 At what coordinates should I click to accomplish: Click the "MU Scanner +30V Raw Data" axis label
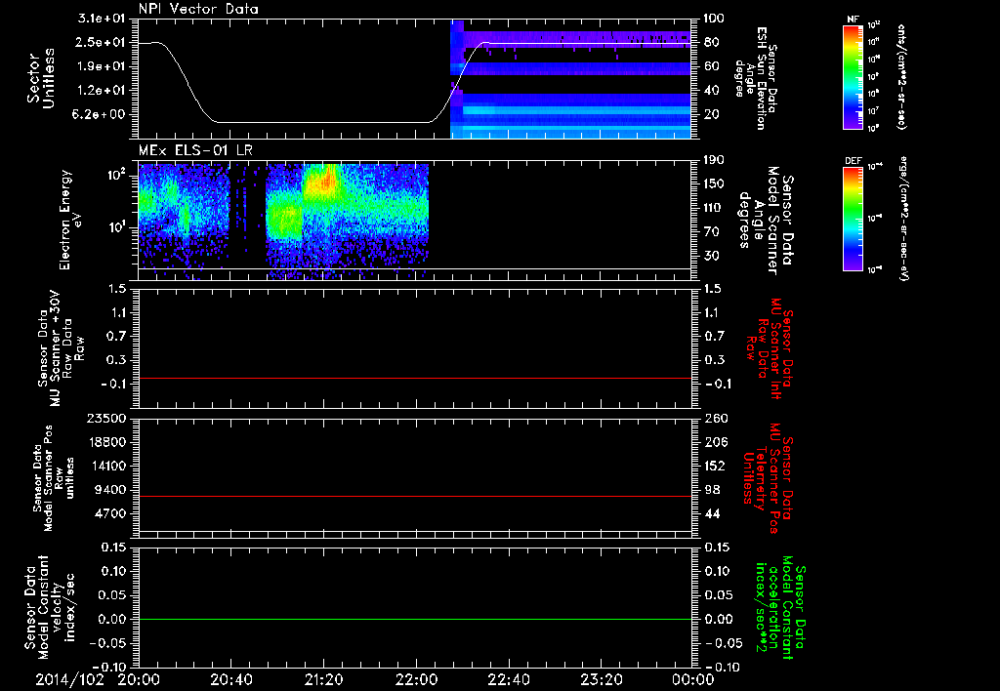pos(61,347)
